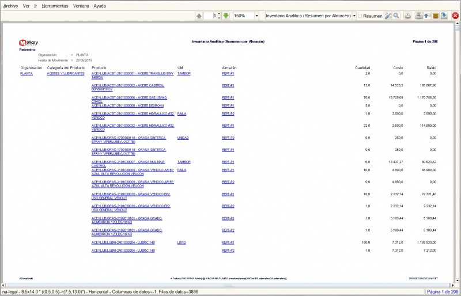This screenshot has height=296, width=461.
Task: Toggle the Resumen checkbox
Action: [360, 16]
